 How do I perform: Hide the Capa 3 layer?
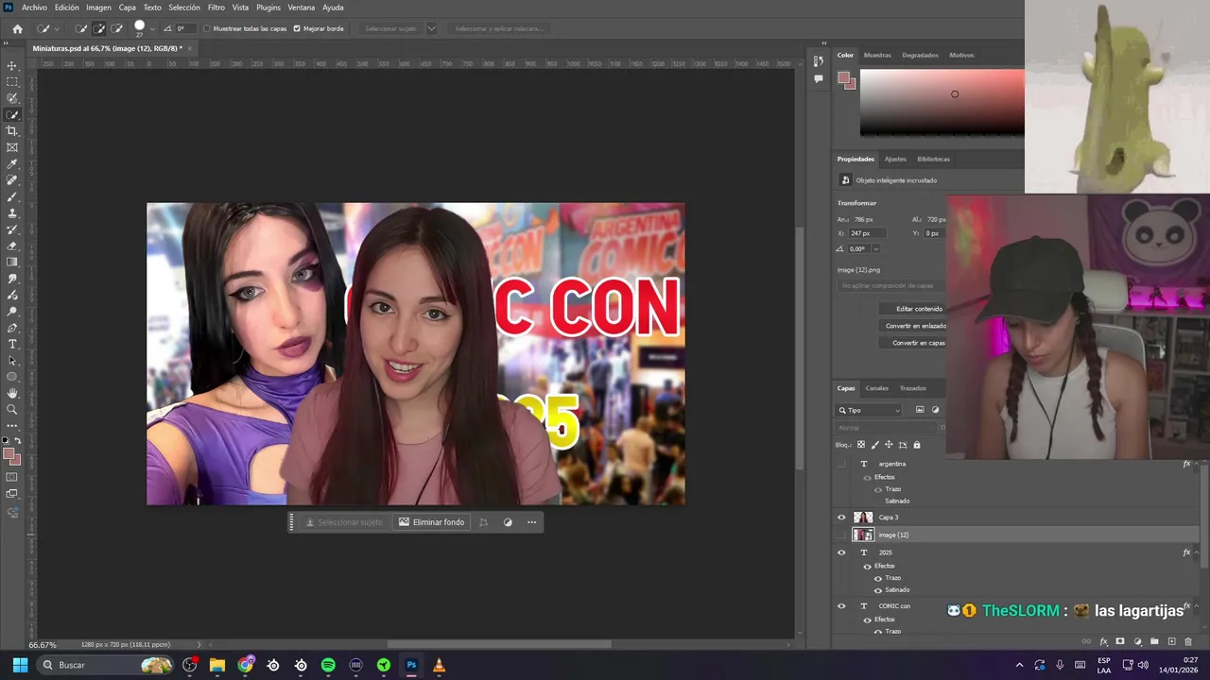pos(841,518)
